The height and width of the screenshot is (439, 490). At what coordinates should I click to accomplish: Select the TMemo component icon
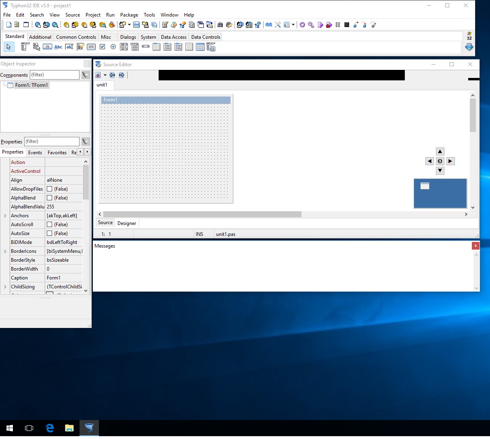[x=80, y=47]
